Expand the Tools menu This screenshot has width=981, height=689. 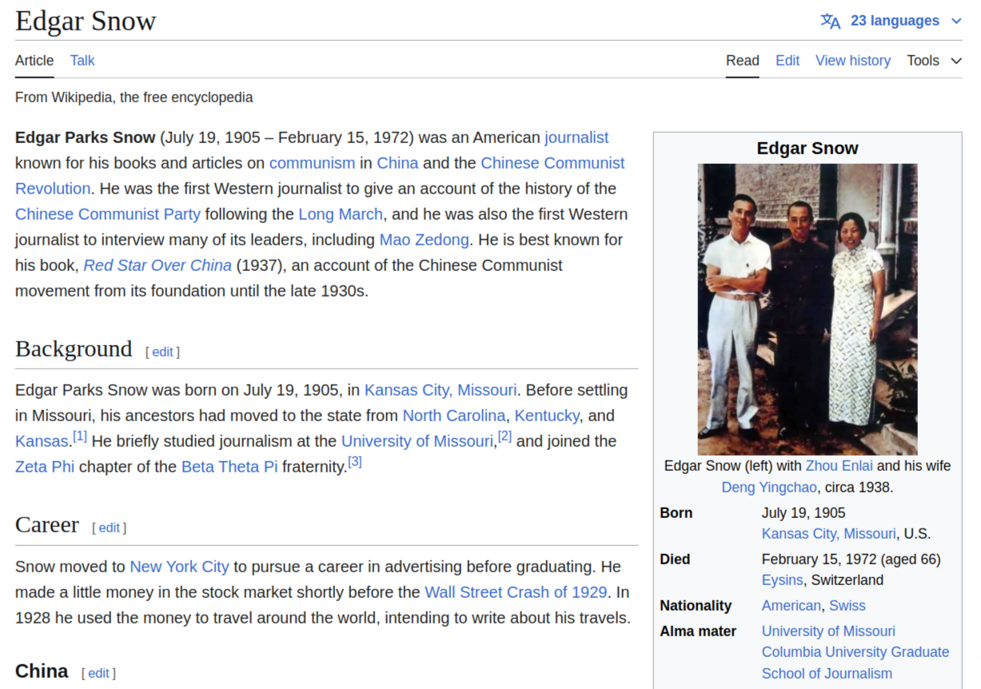934,61
